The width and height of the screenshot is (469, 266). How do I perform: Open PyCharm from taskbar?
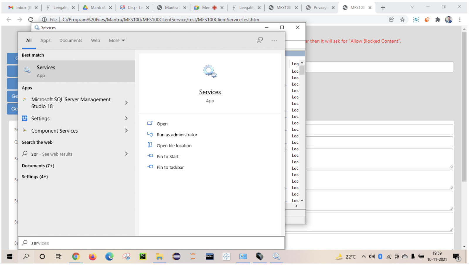(143, 257)
